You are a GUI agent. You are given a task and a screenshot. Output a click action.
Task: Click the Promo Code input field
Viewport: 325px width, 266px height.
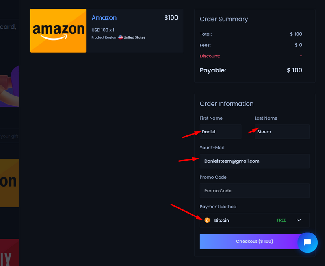(255, 191)
